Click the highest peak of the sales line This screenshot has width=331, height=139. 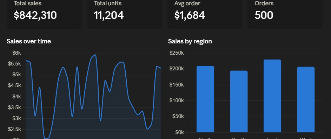tap(95, 55)
